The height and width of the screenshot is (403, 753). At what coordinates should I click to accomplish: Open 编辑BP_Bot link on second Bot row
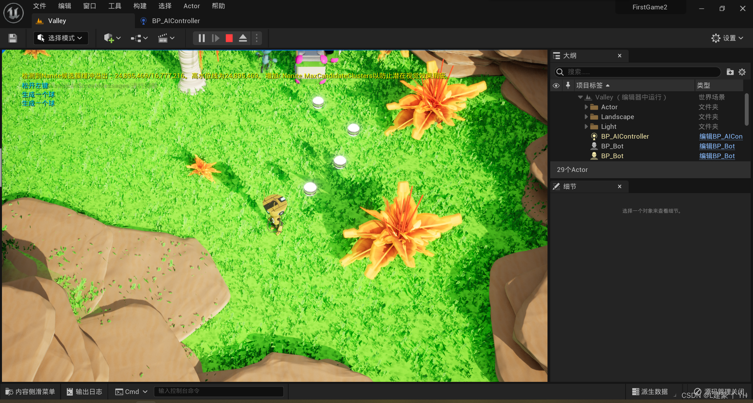coord(717,156)
